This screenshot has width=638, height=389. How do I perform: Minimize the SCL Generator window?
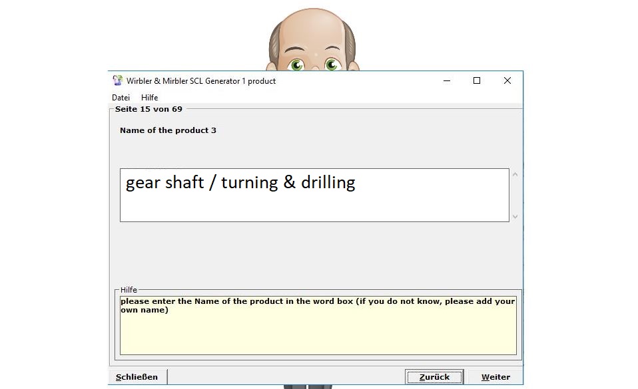click(446, 80)
